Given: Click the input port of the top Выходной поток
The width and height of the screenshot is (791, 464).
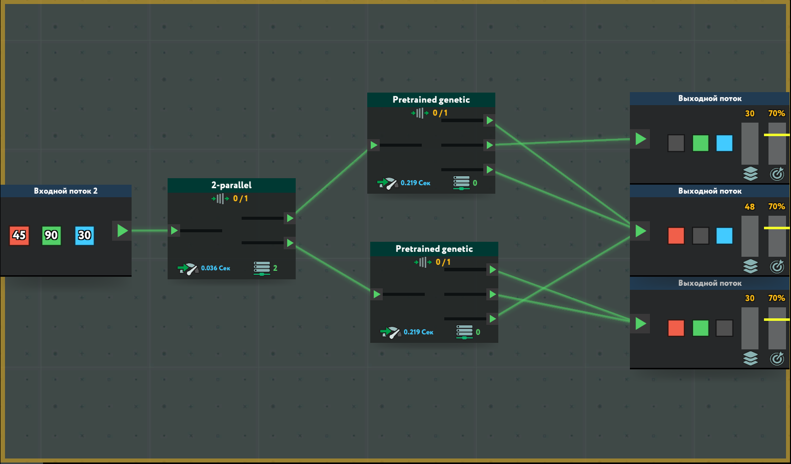Looking at the screenshot, I should point(640,139).
